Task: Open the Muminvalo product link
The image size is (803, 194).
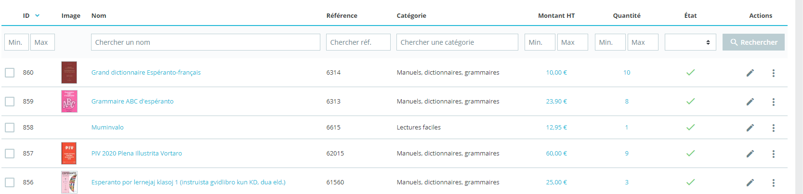Action: point(107,128)
